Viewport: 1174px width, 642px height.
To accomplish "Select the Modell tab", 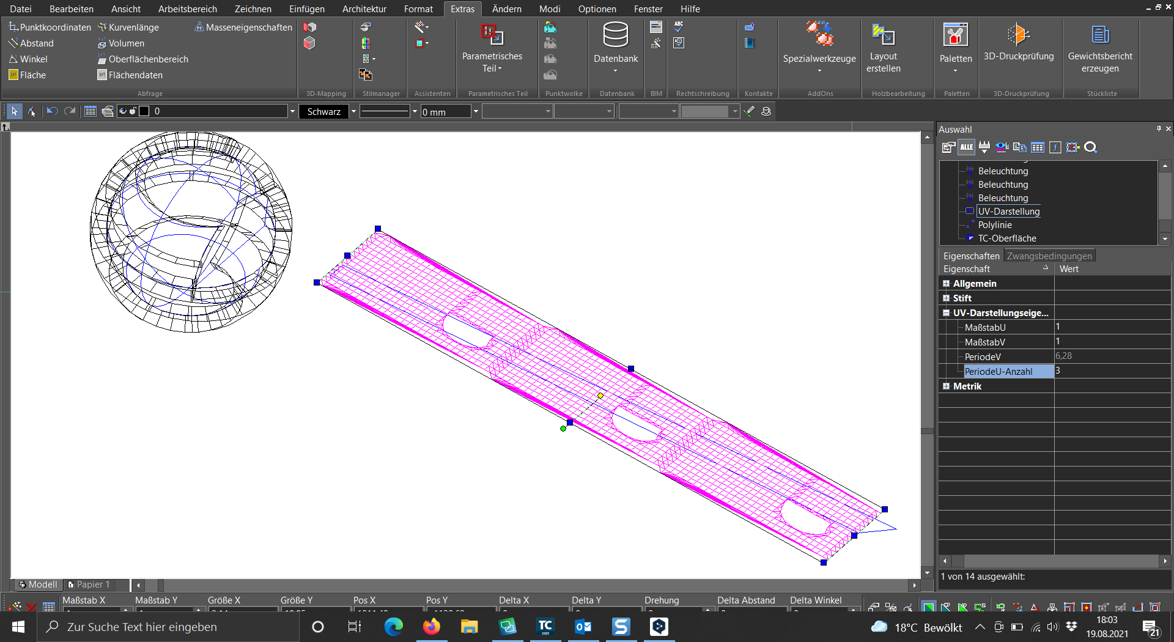I will coord(37,585).
